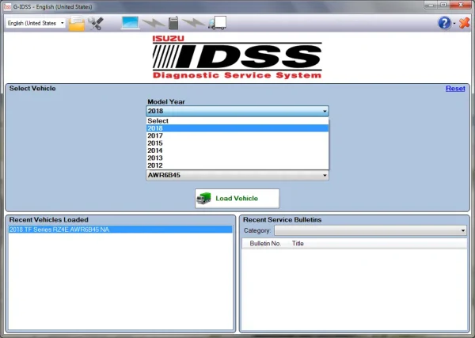
Task: Open the language selector dropdown
Action: tap(36, 23)
